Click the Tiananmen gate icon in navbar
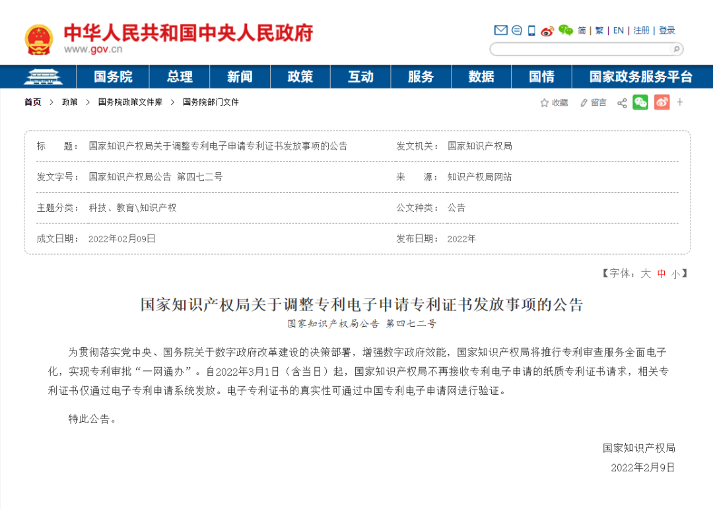This screenshot has height=509, width=713. 43,77
